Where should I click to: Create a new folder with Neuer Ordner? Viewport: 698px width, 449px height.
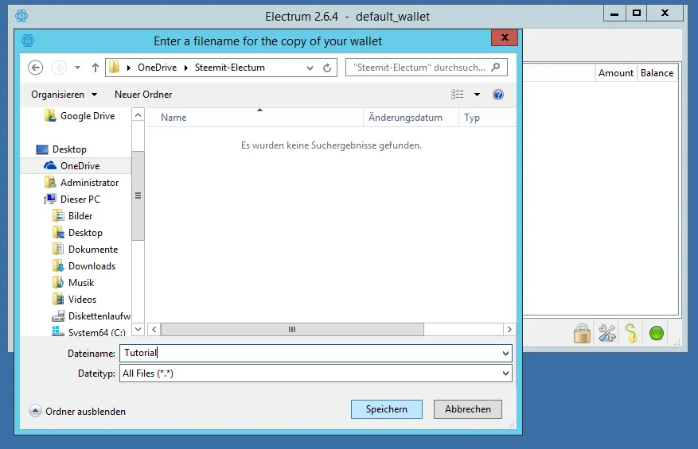[x=143, y=95]
